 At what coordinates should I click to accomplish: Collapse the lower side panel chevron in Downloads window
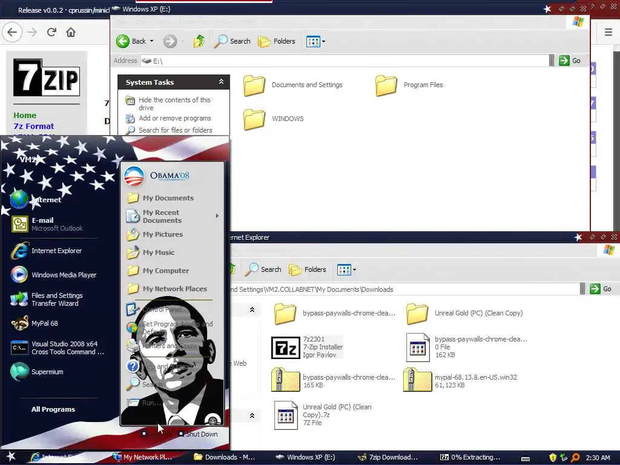tap(252, 415)
